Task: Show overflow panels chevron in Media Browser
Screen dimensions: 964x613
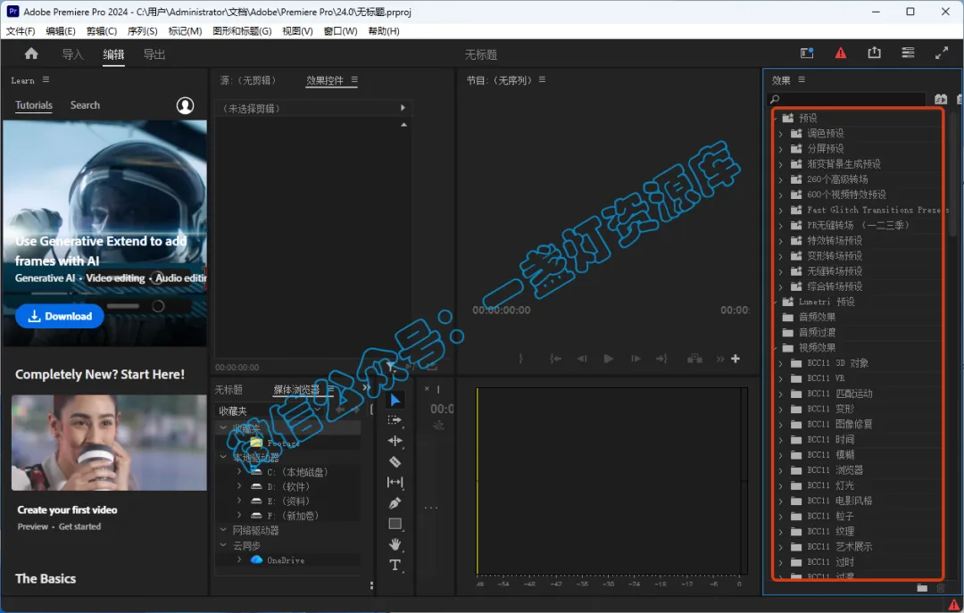Action: [367, 388]
